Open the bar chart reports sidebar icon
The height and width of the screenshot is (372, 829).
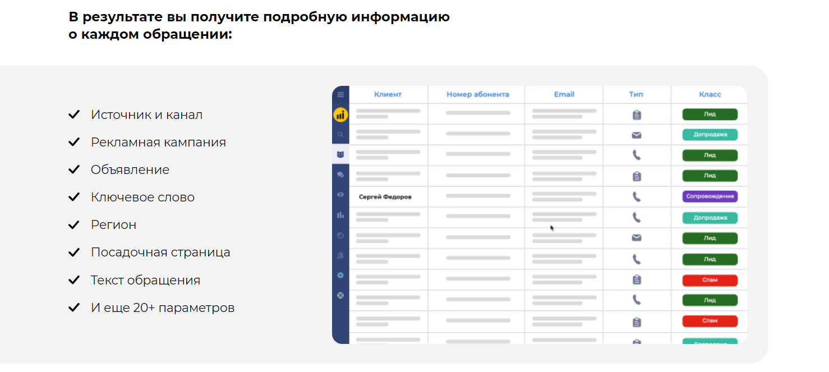[x=340, y=215]
